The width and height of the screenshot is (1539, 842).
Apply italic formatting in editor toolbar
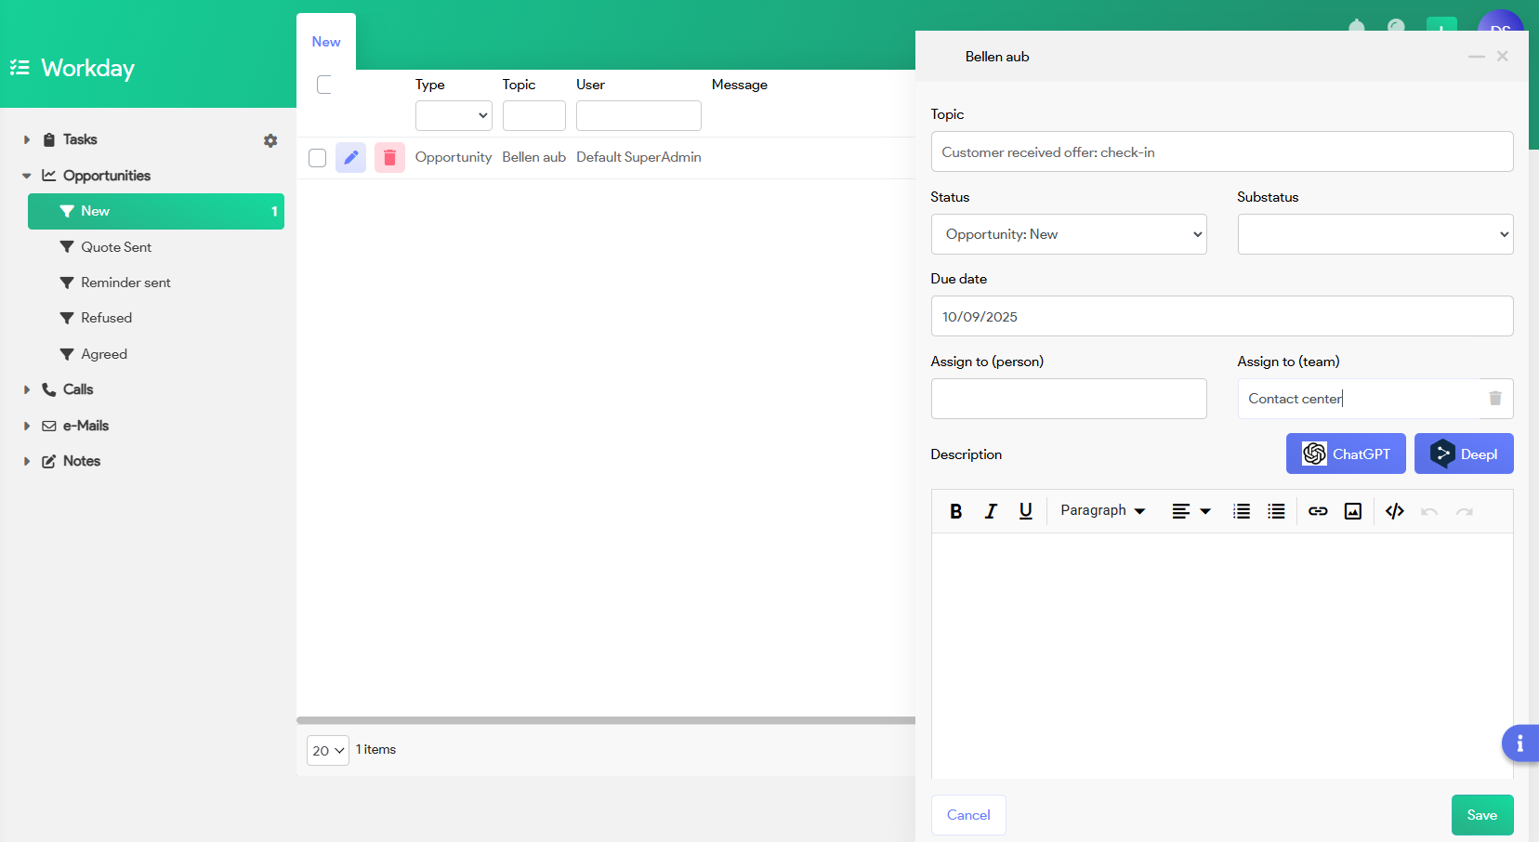(x=991, y=511)
